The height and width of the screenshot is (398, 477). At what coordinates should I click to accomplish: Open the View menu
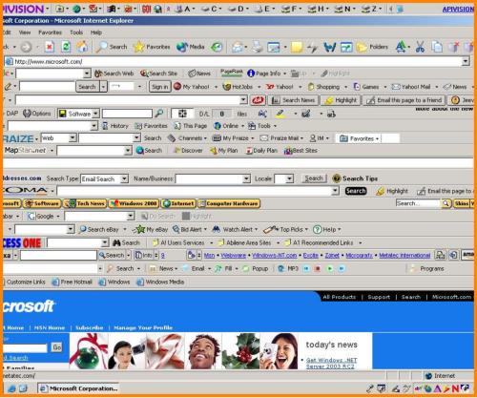[25, 32]
